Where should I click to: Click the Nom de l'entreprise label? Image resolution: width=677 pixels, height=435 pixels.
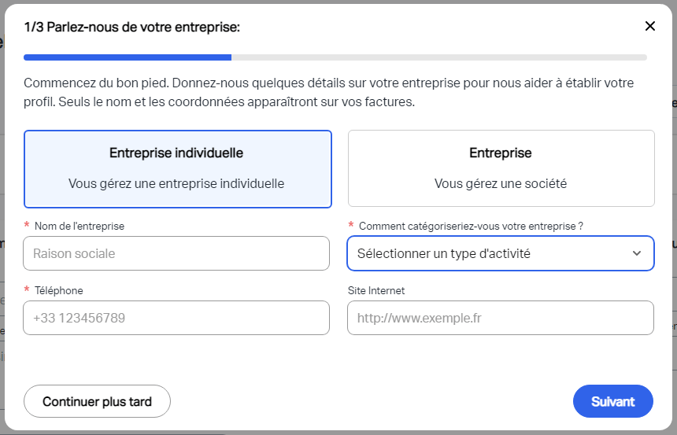point(80,226)
